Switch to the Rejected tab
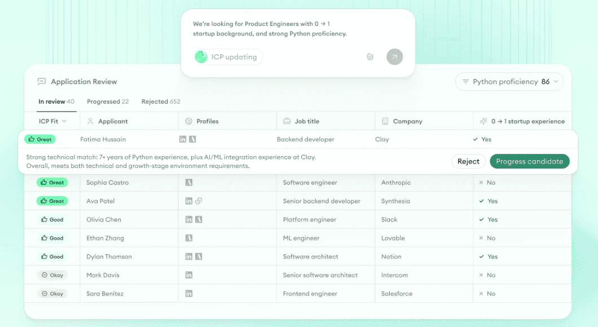This screenshot has width=598, height=327. click(161, 101)
